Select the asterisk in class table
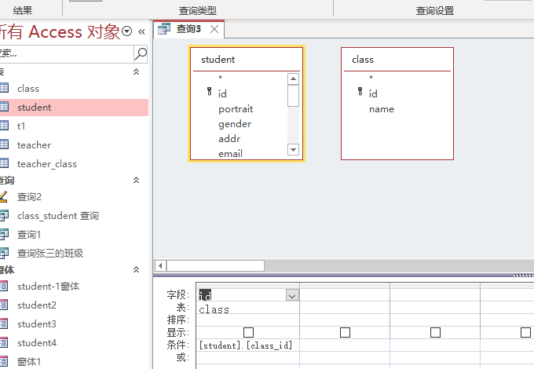Viewport: 534px width, 369px height. [371, 78]
